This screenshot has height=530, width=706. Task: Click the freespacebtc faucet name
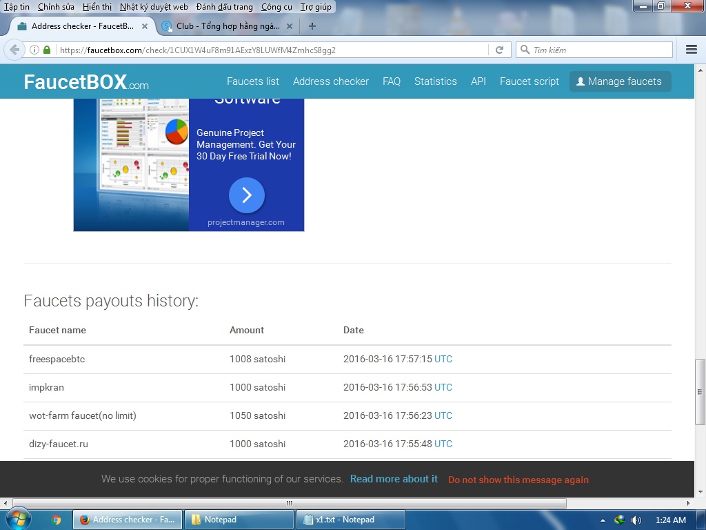coord(57,359)
